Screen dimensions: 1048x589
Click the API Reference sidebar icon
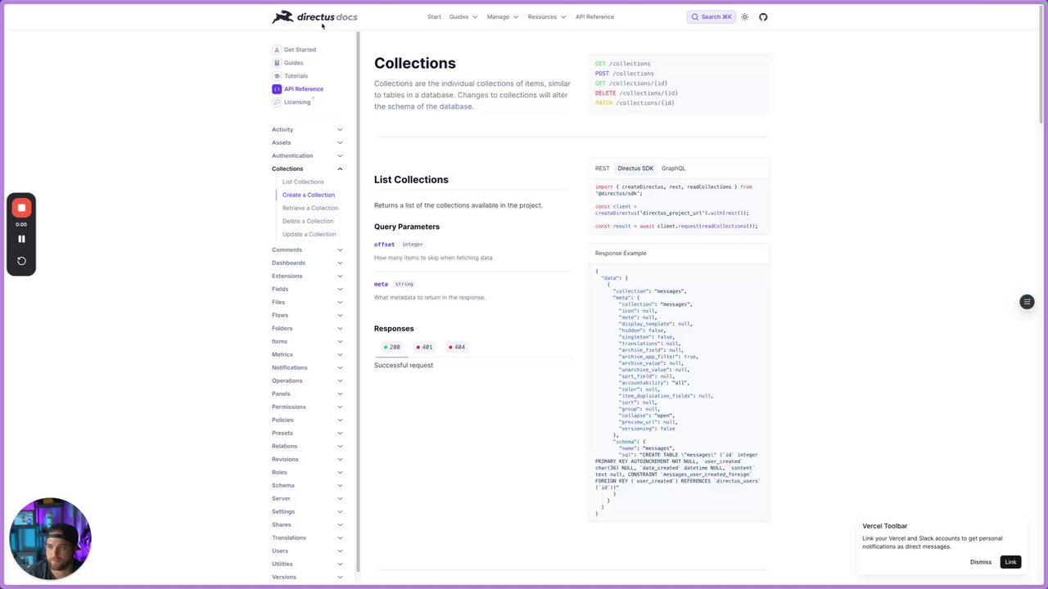[x=277, y=89]
